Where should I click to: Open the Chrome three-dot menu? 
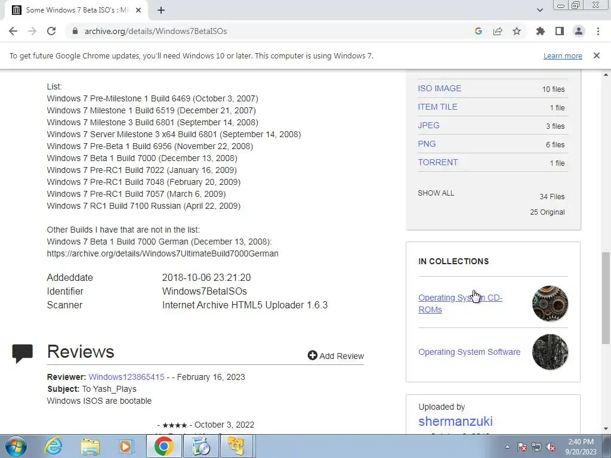(x=598, y=31)
